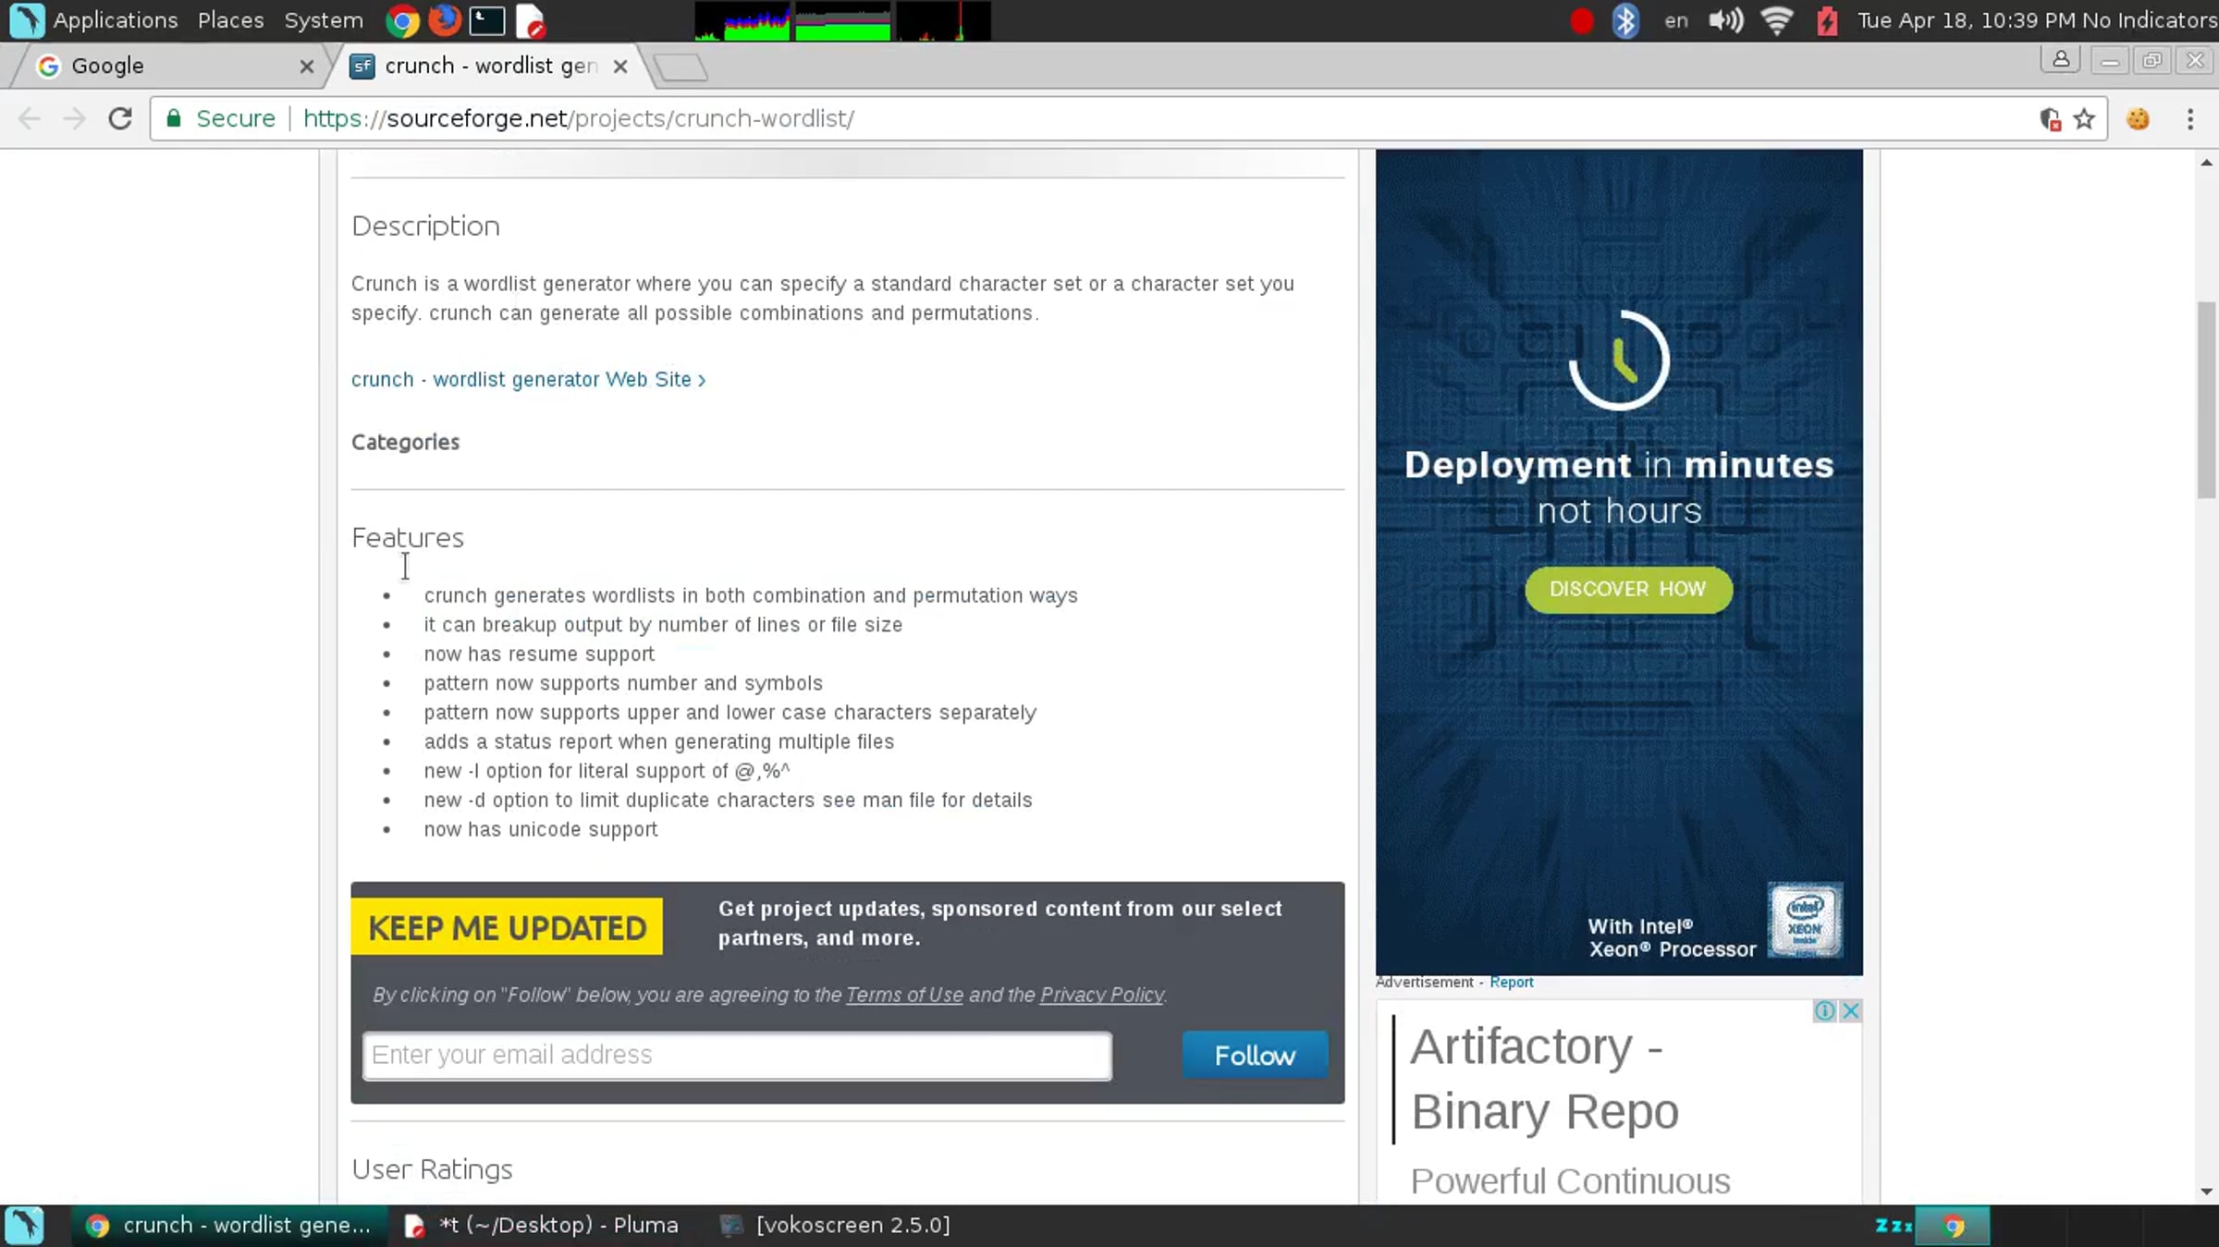Click the 'now has resume support' feature line
This screenshot has height=1247, width=2219.
pos(539,654)
